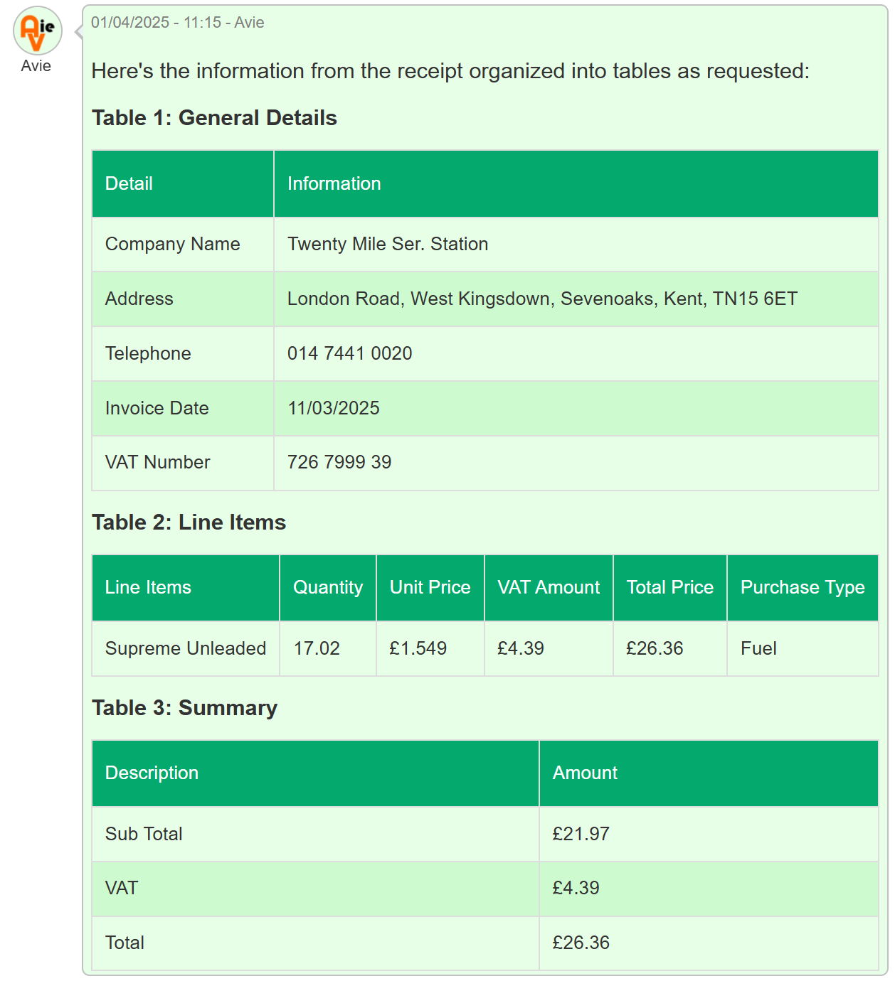Select the VAT number 726 7999 39

[x=339, y=462]
